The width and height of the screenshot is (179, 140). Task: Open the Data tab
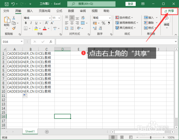point(71,11)
